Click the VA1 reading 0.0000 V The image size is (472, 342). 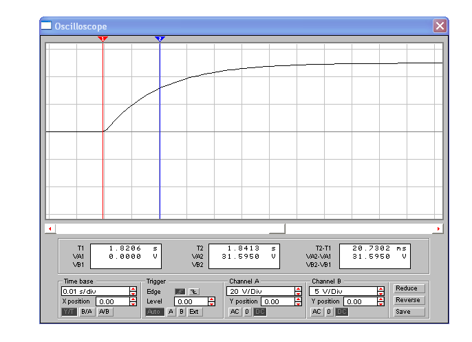133,257
